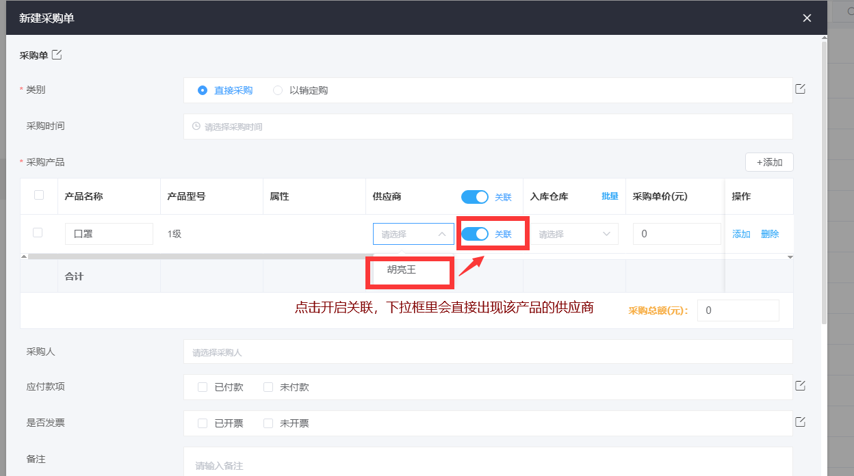Click the edit icon at the 是否发票 row end
854x476 pixels.
(800, 421)
